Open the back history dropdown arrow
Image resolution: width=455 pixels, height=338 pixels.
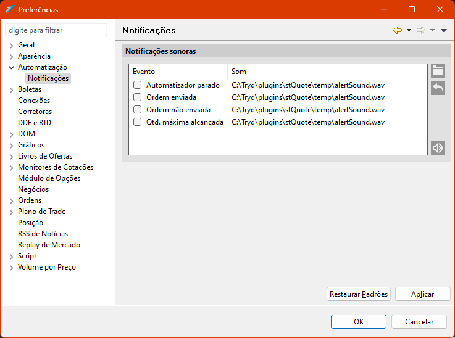[x=409, y=30]
